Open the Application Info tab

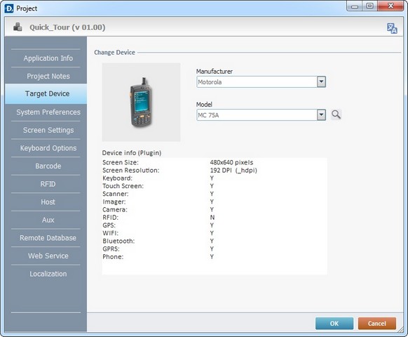point(48,58)
